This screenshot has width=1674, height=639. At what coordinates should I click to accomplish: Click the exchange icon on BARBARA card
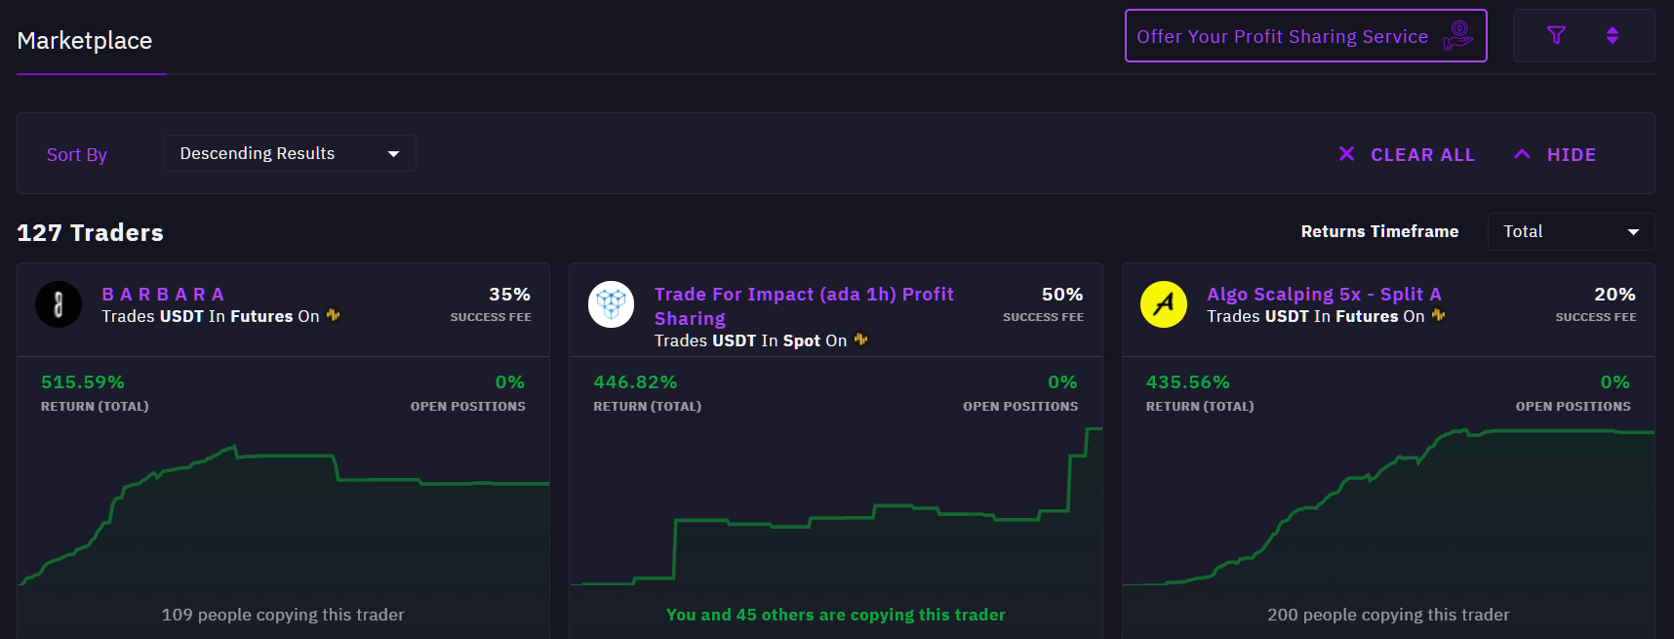(334, 315)
